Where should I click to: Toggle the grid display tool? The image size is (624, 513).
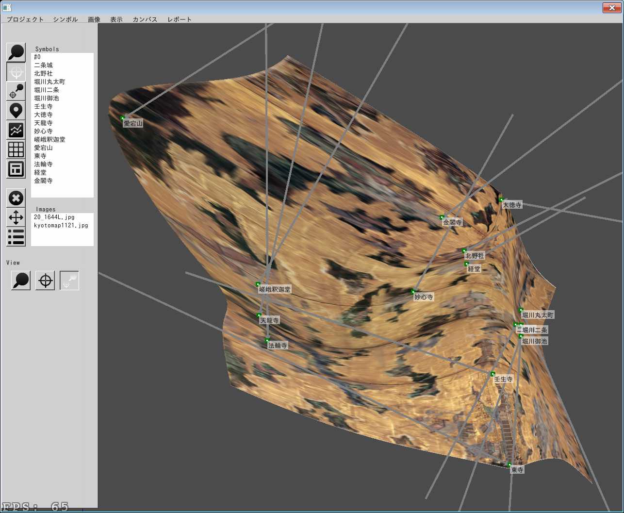click(16, 149)
